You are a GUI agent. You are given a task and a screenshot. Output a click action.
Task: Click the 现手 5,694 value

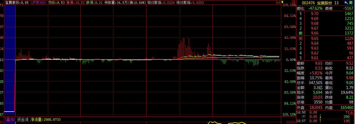click(x=317, y=92)
